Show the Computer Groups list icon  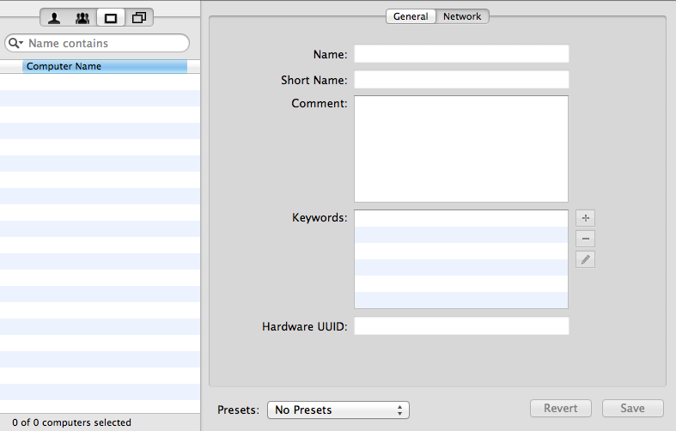pos(139,18)
